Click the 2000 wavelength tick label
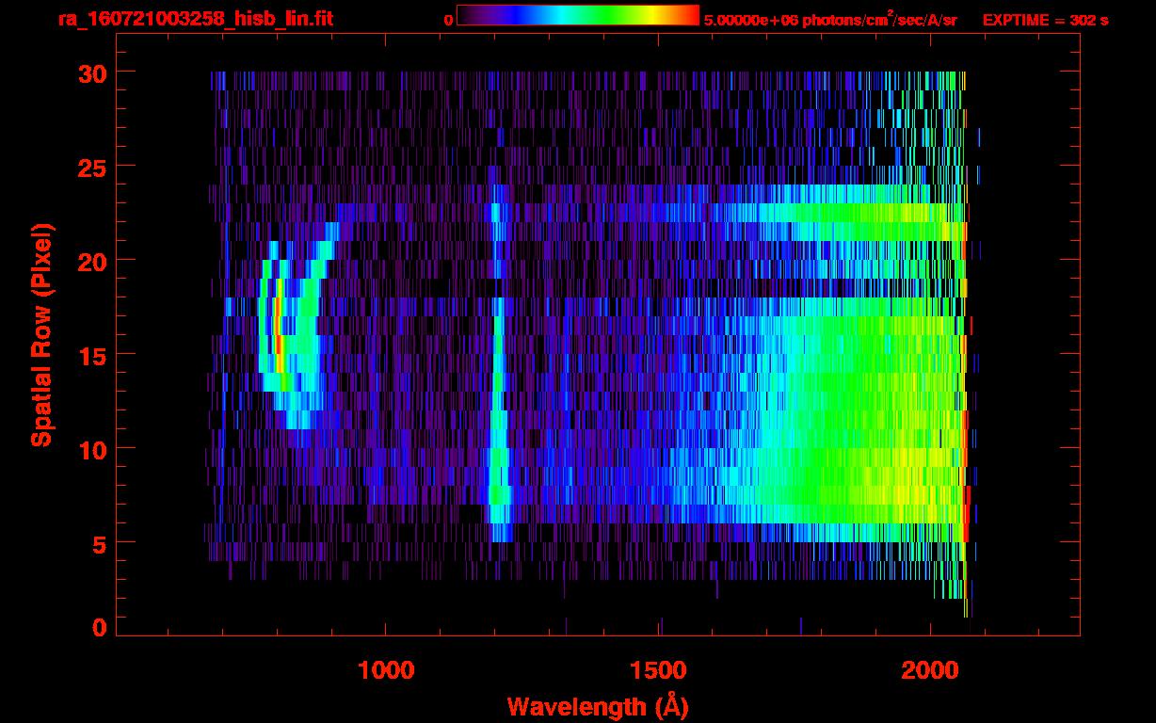Screen dimensions: 1156x723 pos(931,670)
